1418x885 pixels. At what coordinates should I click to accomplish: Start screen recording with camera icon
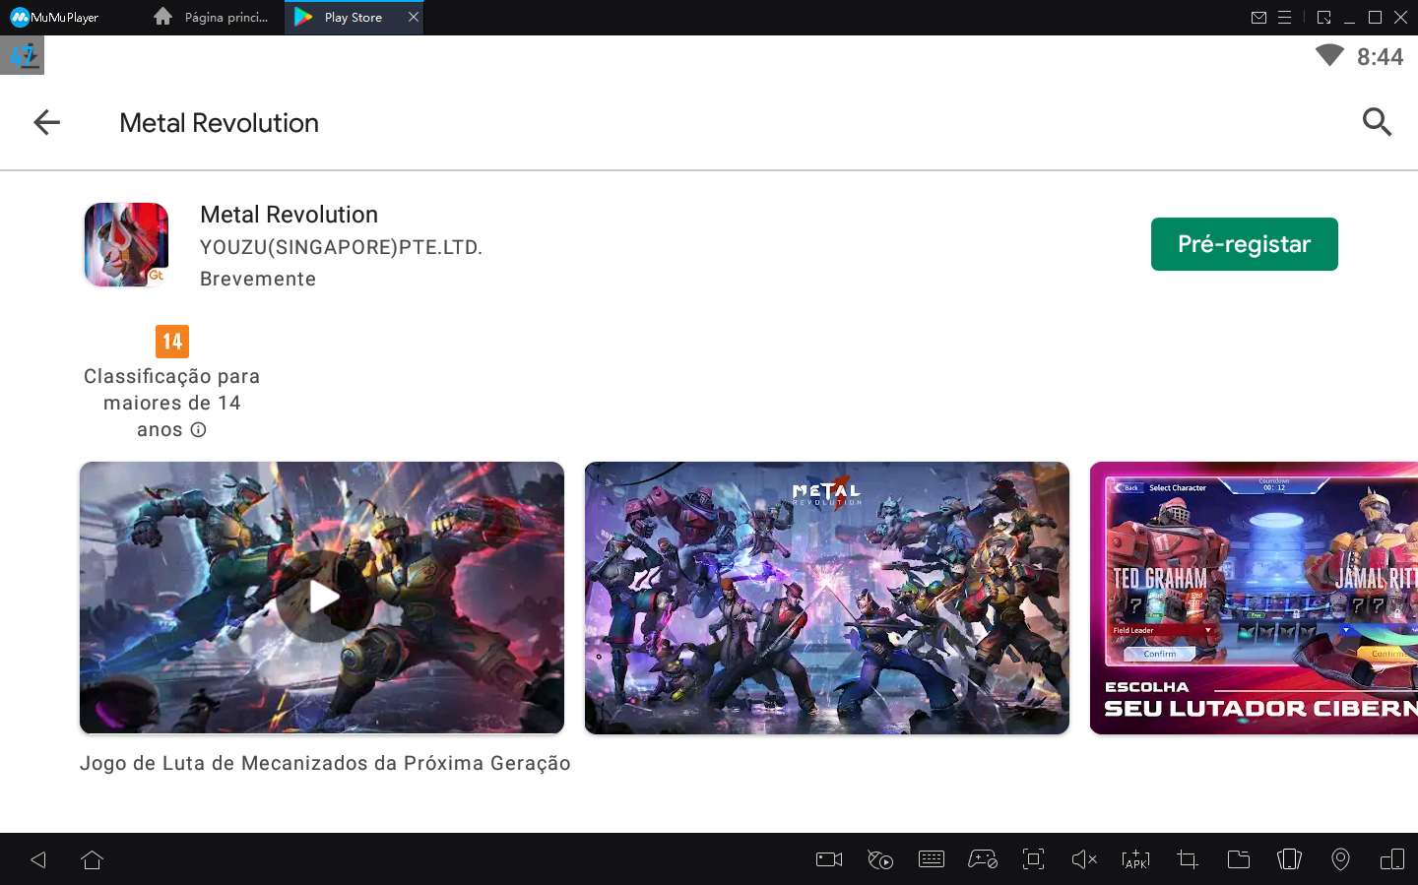[829, 859]
